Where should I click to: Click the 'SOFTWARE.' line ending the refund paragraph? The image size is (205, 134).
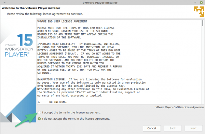(44, 73)
